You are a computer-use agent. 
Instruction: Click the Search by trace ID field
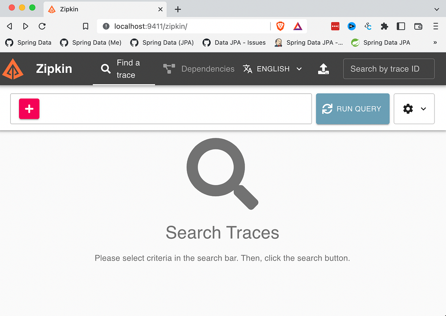tap(389, 68)
